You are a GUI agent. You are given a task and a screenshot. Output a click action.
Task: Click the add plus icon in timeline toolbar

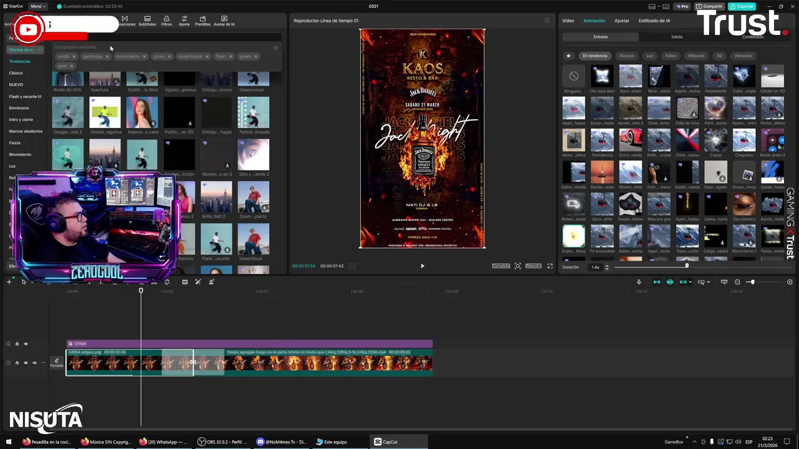[x=9, y=282]
